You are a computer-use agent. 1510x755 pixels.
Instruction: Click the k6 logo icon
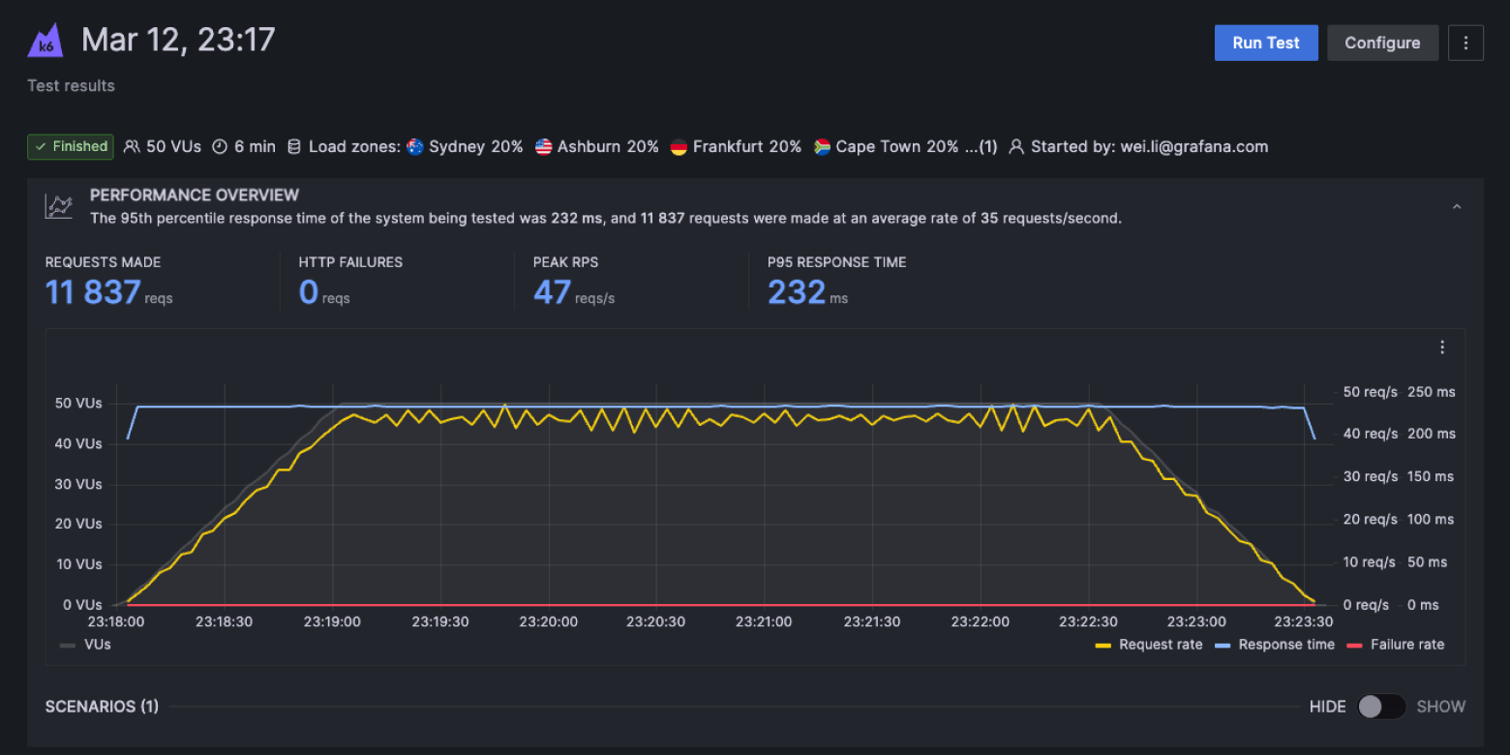[45, 39]
